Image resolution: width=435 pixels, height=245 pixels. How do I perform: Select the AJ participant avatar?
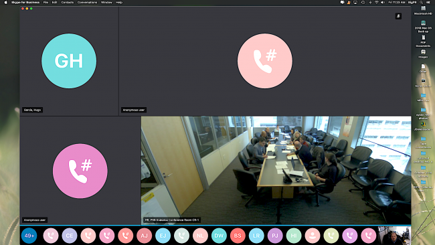pos(145,236)
